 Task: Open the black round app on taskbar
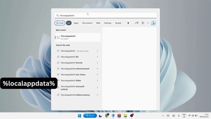tap(132, 115)
